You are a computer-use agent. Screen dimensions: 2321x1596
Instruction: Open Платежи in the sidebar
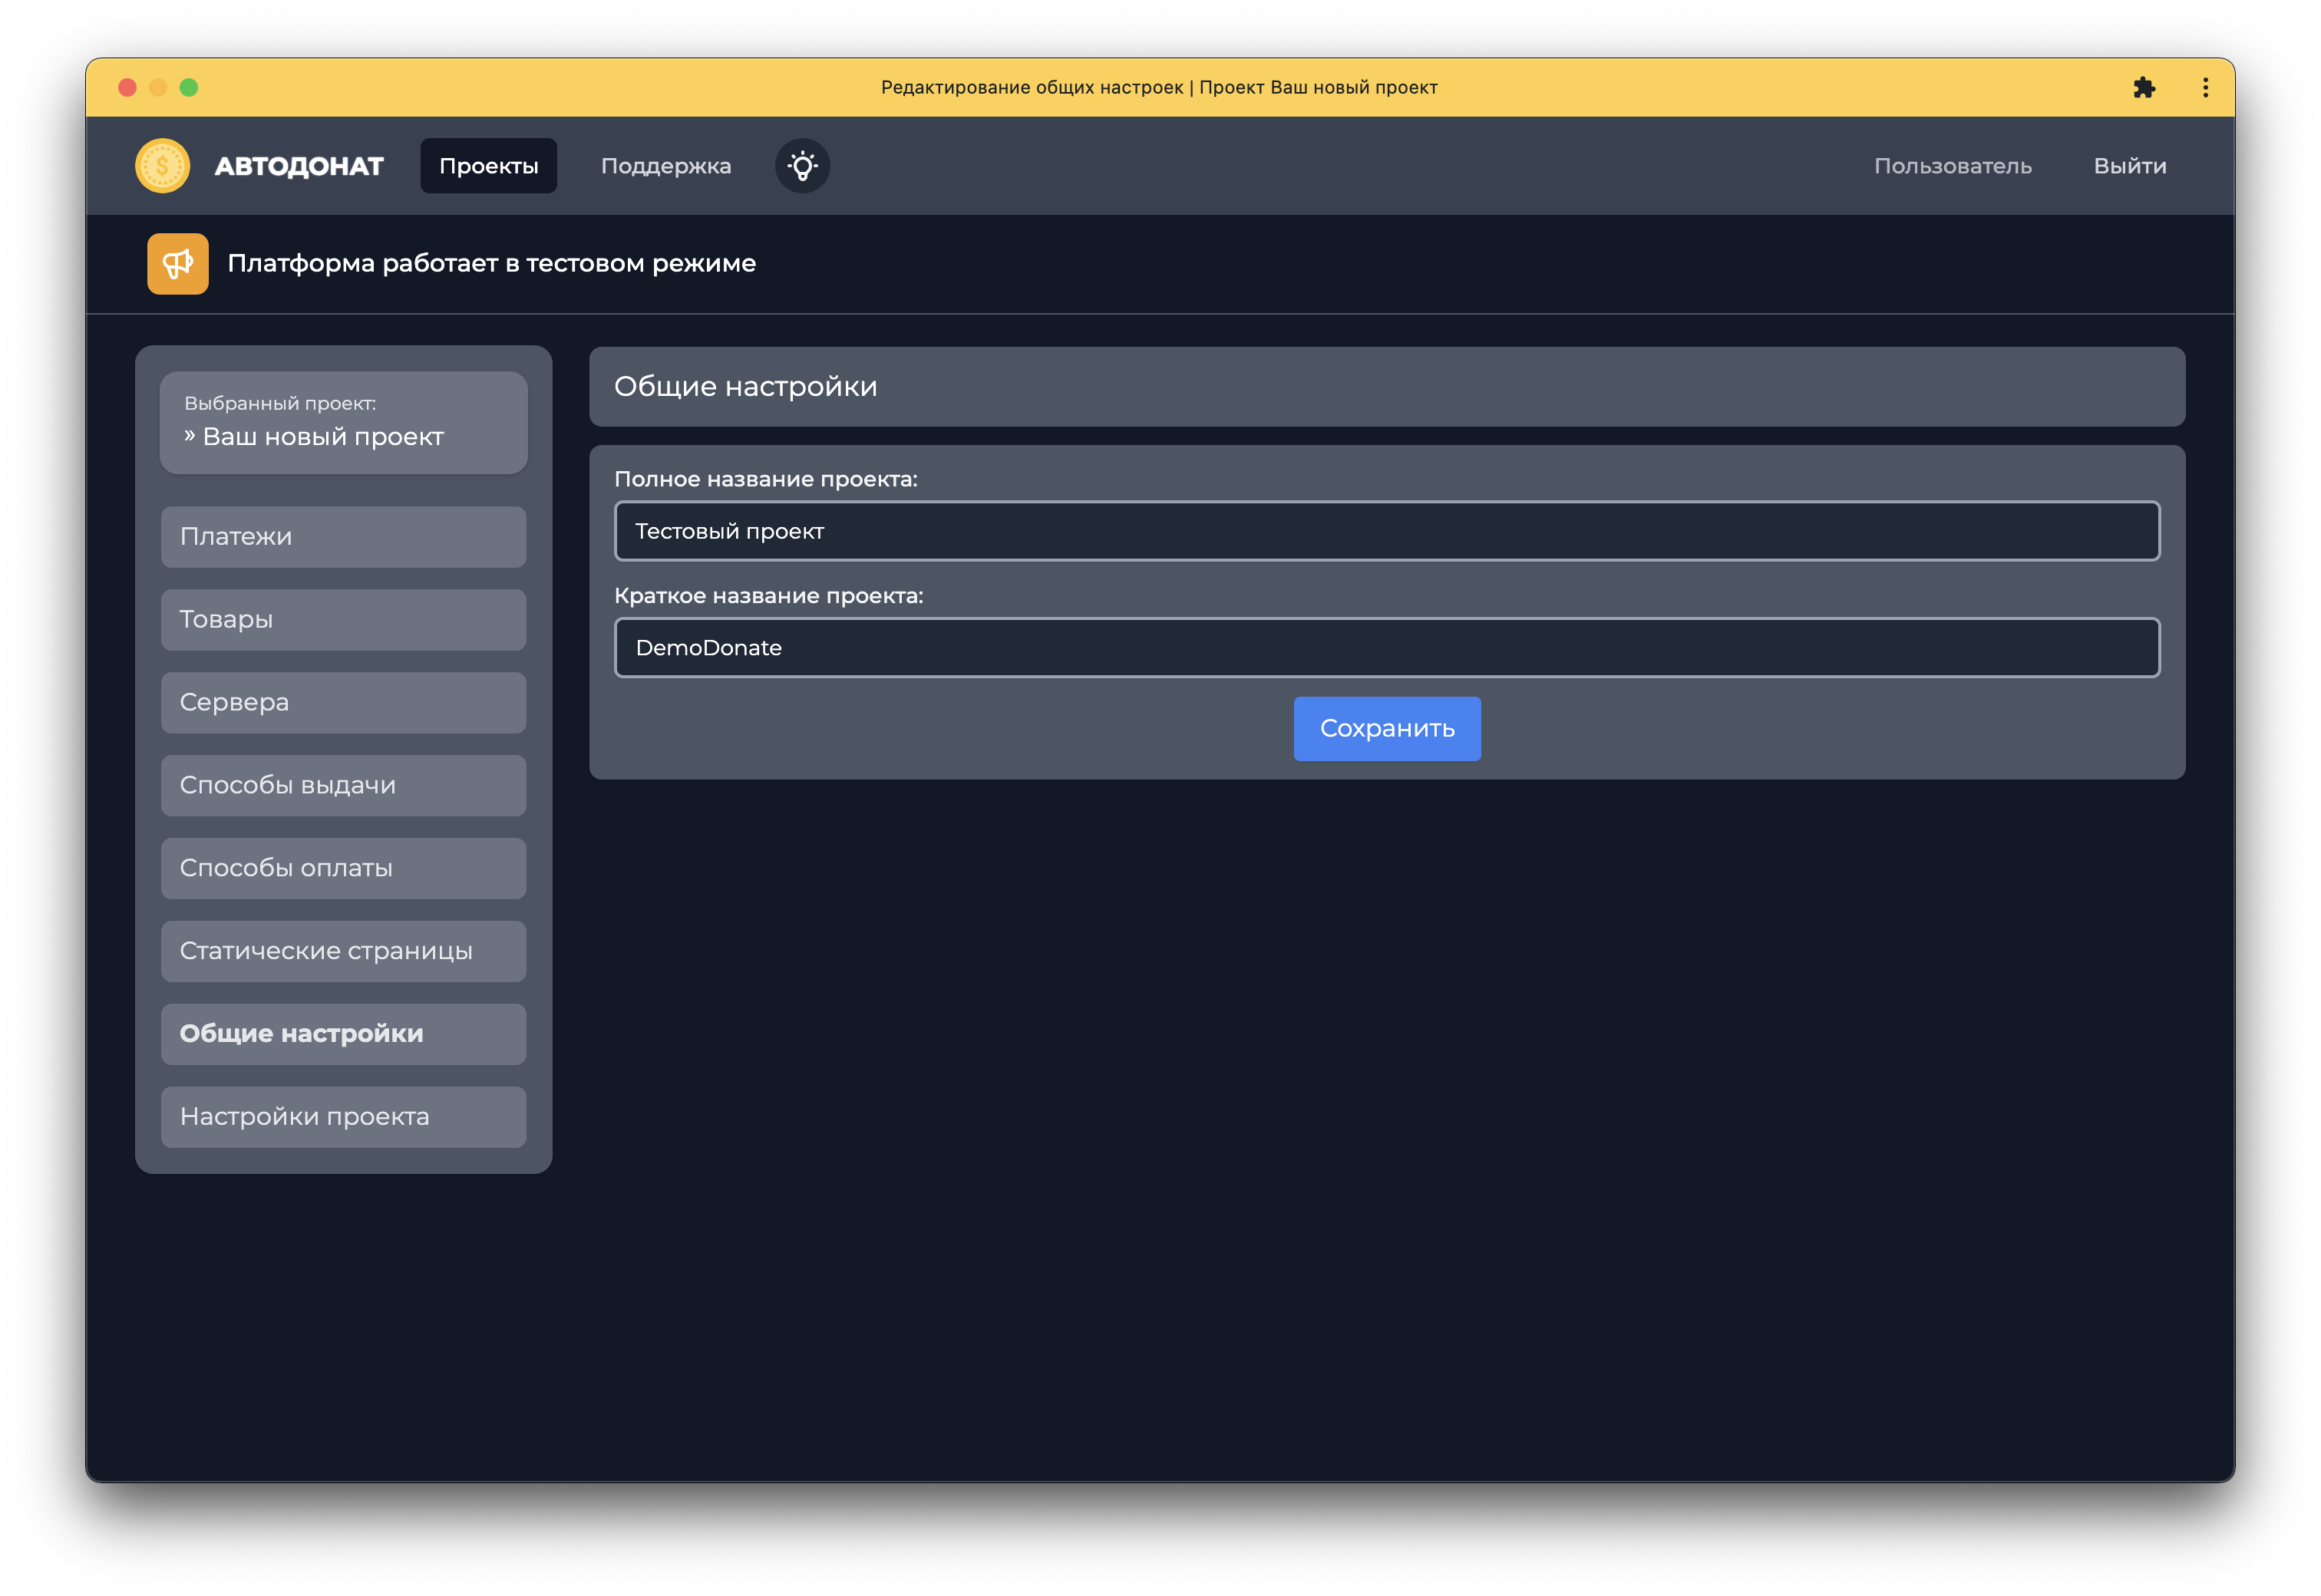tap(343, 537)
